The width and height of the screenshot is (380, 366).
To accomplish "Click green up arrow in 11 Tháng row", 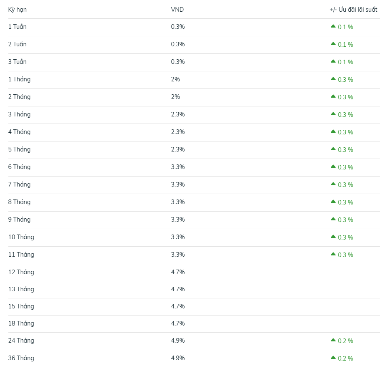I will pyautogui.click(x=333, y=254).
